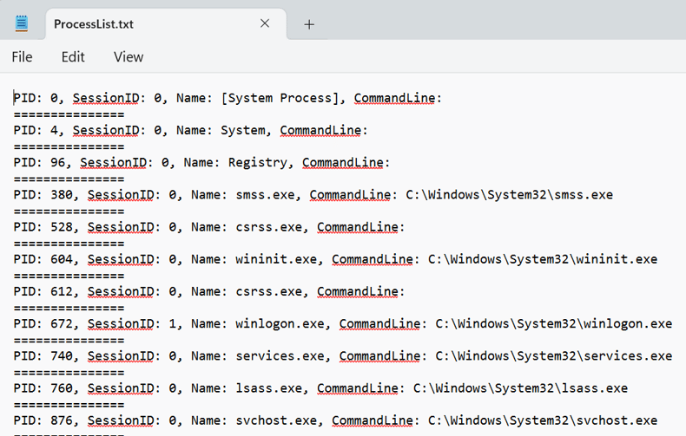Viewport: 686px width, 436px height.
Task: Open the File menu
Action: (22, 57)
